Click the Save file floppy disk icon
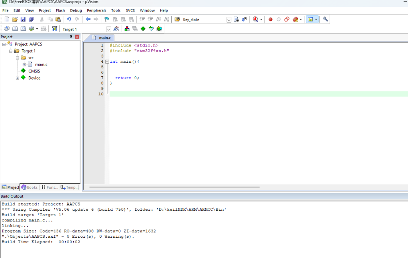The image size is (408, 258). (x=23, y=19)
